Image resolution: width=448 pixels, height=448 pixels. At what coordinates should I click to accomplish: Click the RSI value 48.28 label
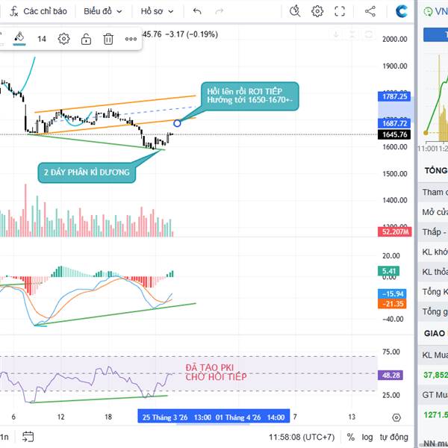click(391, 375)
